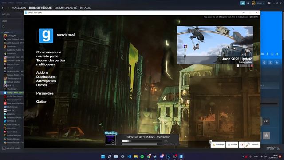The height and width of the screenshot is (160, 284).
Task: Open COMMUNAUTÉ tab in Steam
Action: click(66, 8)
